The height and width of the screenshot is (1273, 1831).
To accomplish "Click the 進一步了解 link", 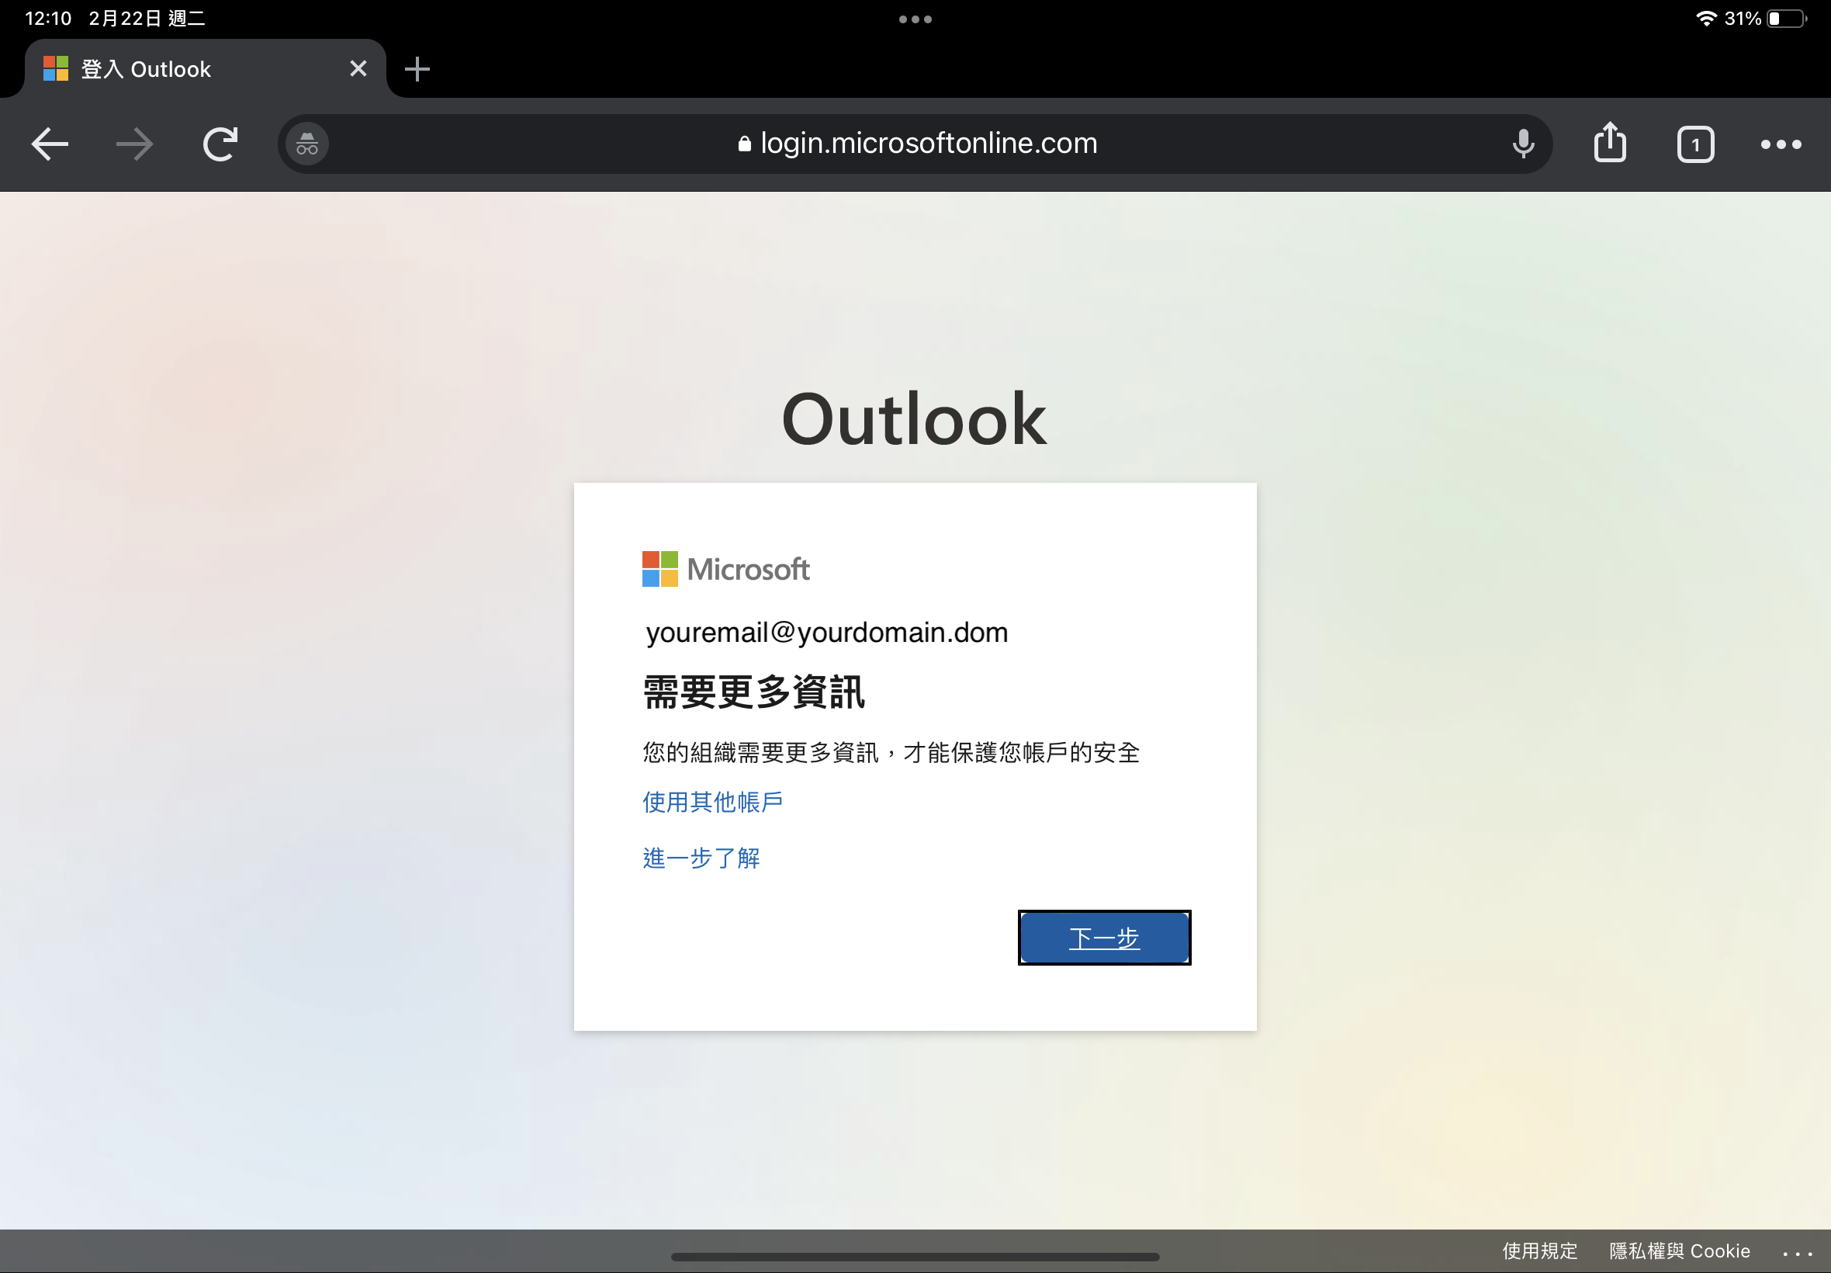I will [x=701, y=858].
